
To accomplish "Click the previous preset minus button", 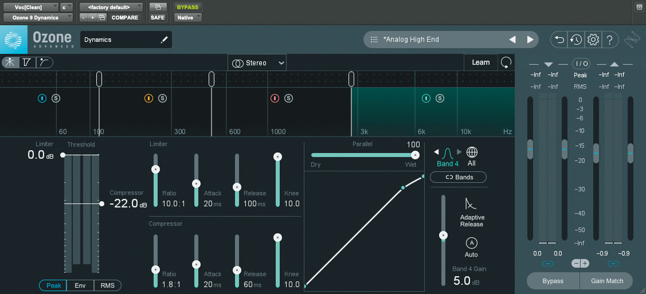I will [84, 18].
